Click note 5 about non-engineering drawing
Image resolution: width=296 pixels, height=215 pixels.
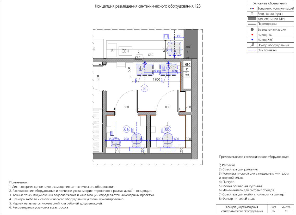click(56, 204)
